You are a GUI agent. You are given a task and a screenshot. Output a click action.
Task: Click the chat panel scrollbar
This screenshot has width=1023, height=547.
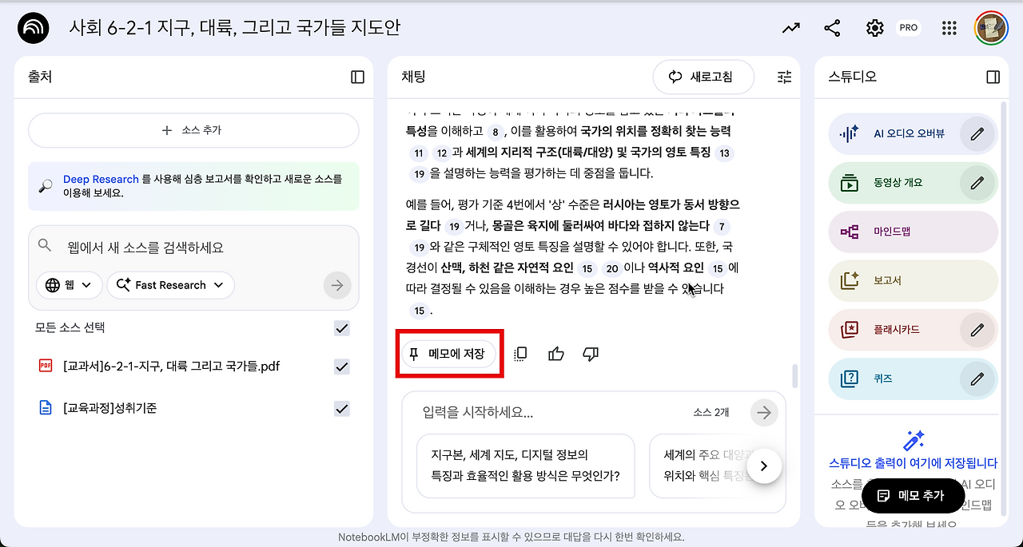[794, 375]
